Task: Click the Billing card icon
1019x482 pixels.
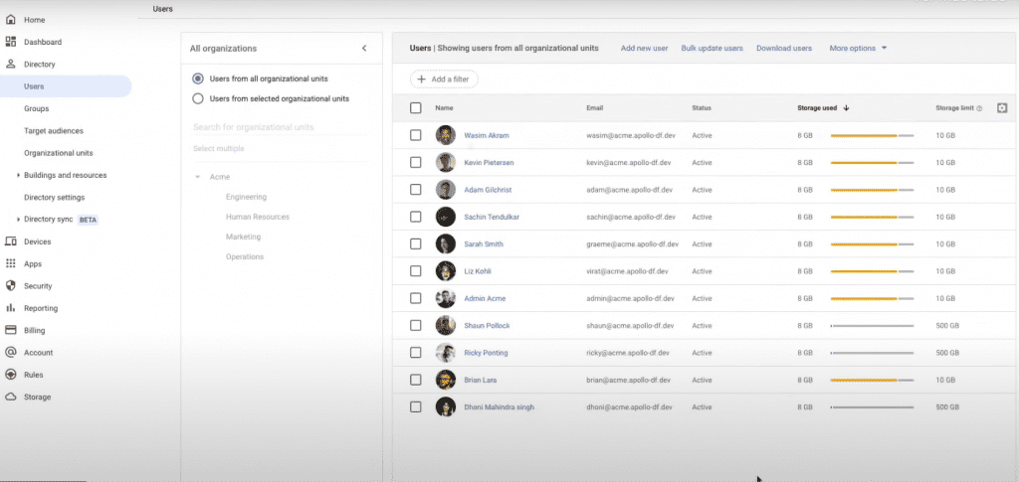Action: click(10, 330)
